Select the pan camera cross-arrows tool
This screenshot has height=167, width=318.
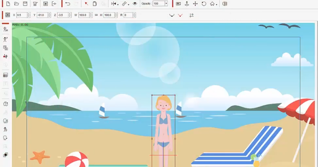pyautogui.click(x=195, y=4)
